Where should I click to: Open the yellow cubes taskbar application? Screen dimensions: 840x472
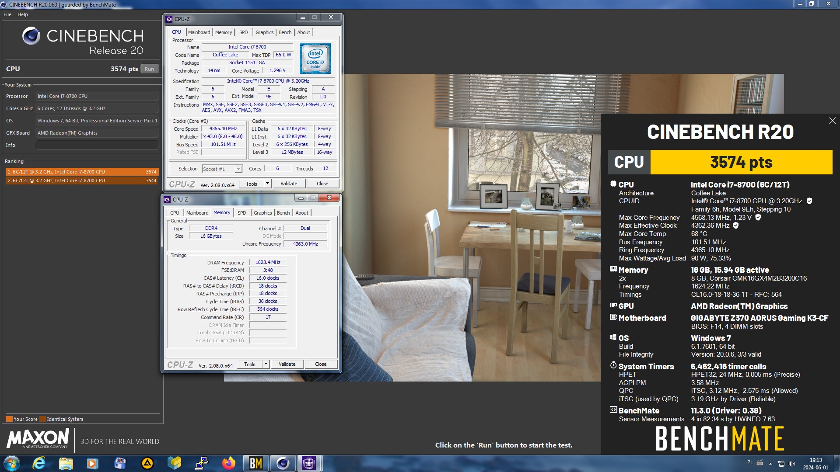(174, 463)
